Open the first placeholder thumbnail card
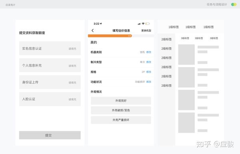Viewport: 240px width, 154px height. (186, 55)
